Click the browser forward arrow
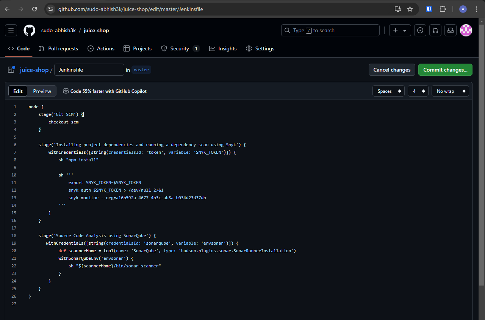Image resolution: width=485 pixels, height=320 pixels. 21,9
